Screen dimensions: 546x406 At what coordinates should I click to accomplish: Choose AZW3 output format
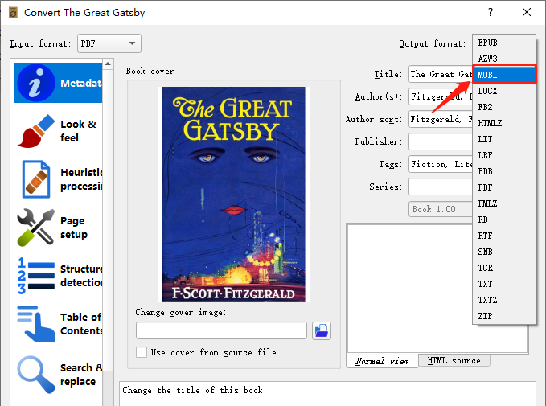pyautogui.click(x=504, y=59)
